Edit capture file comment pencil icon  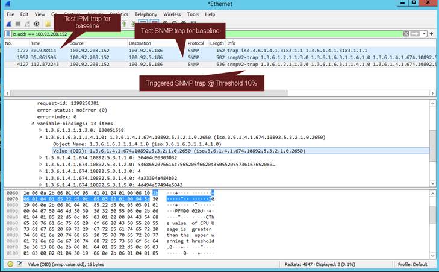(20, 264)
